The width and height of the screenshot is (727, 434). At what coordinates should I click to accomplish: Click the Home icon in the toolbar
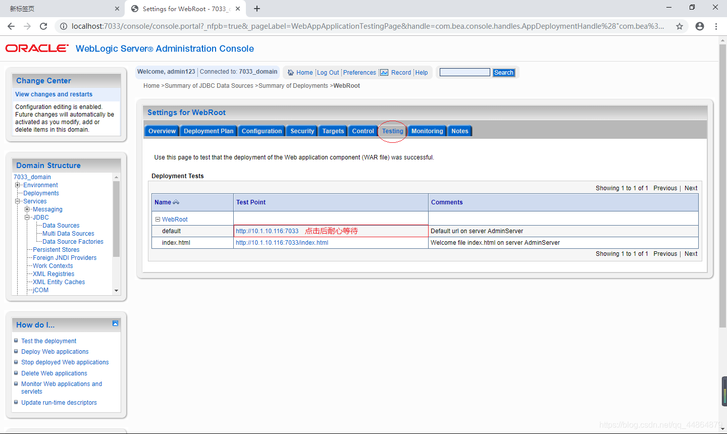[291, 73]
